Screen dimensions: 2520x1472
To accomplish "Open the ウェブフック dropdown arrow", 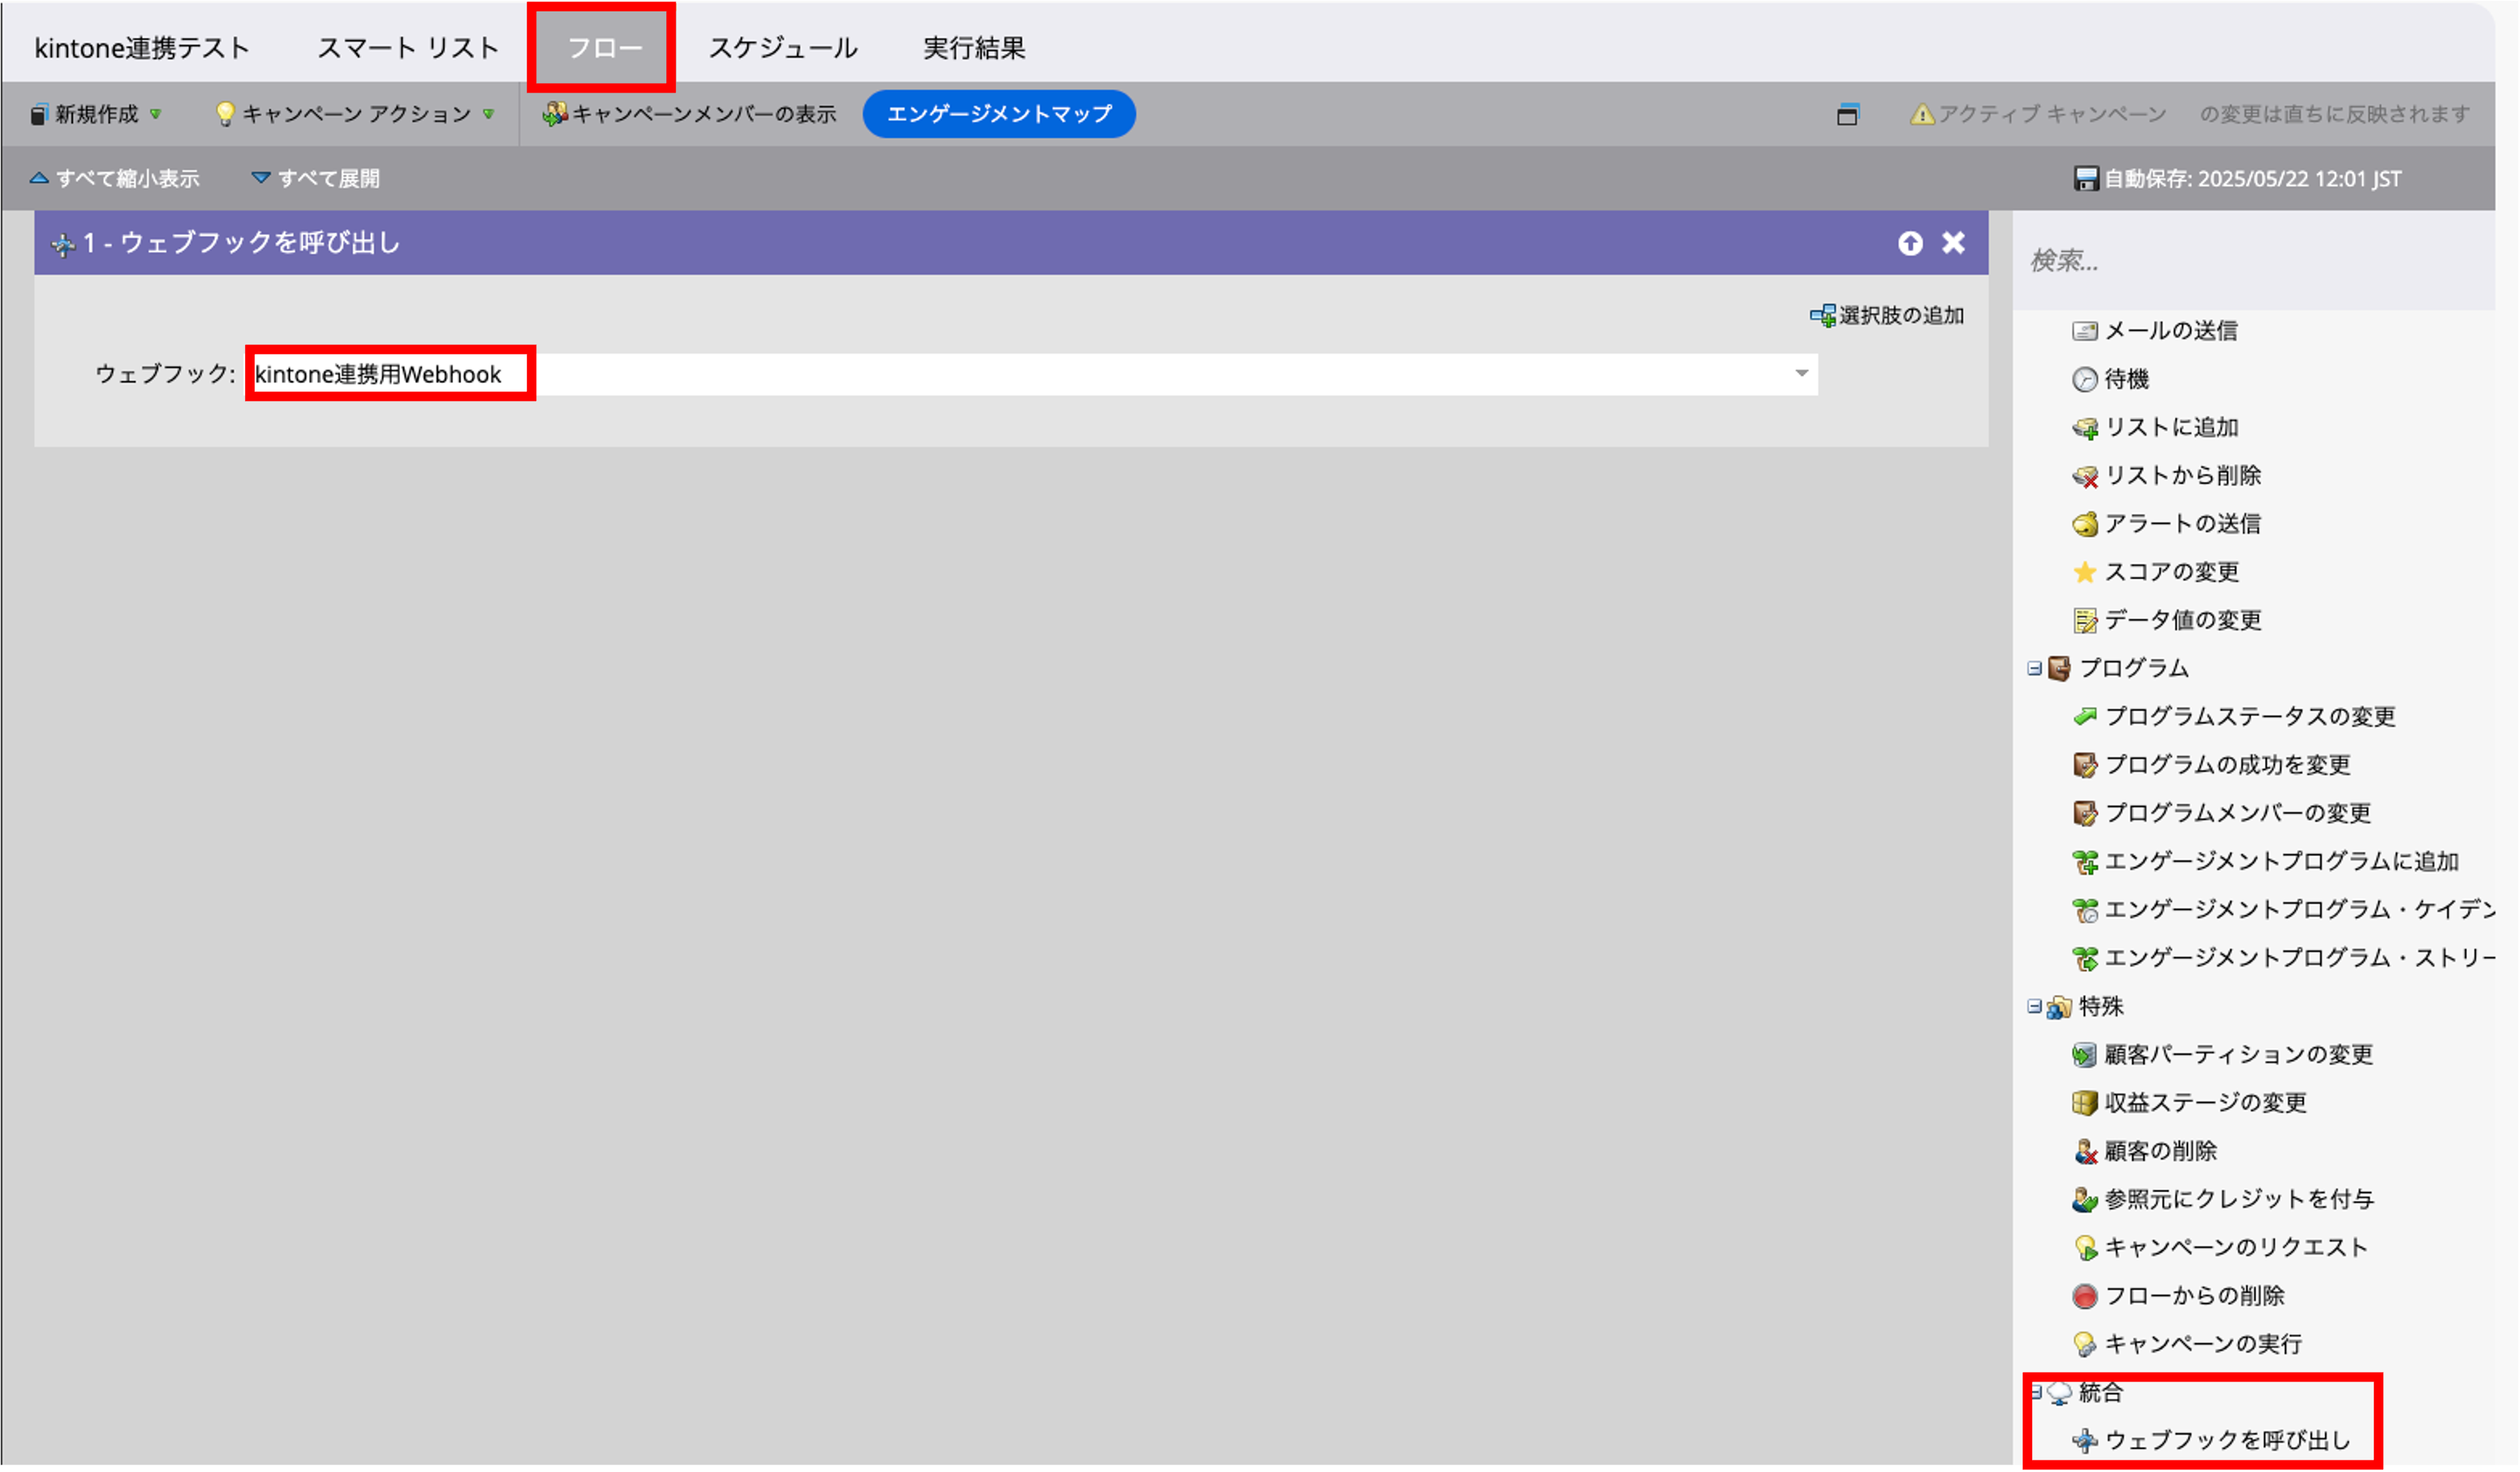I will pos(1801,373).
